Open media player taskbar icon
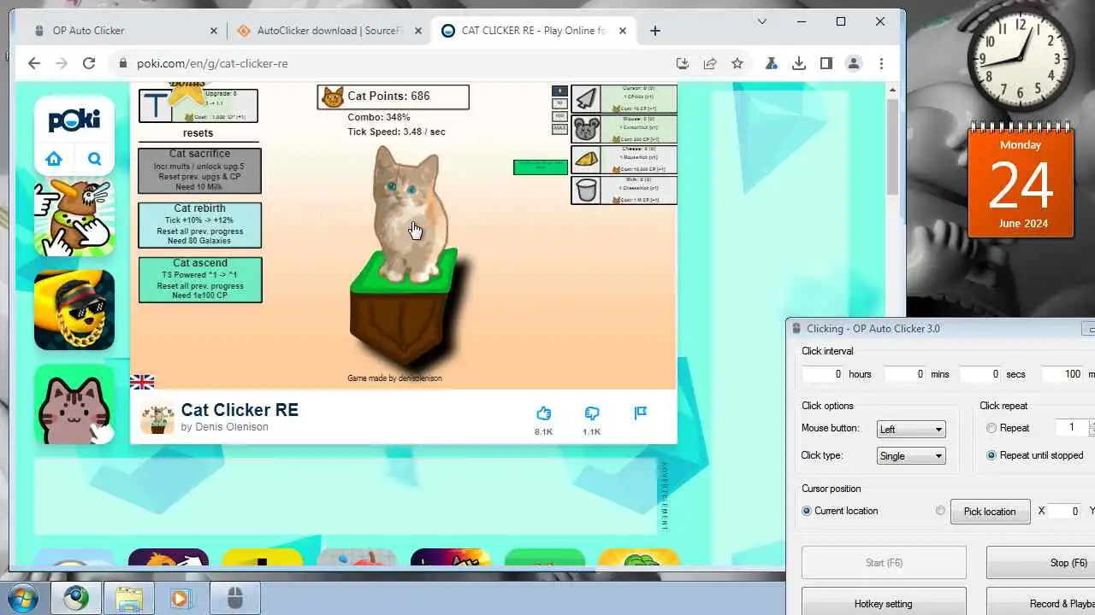The width and height of the screenshot is (1095, 615). pyautogui.click(x=180, y=598)
